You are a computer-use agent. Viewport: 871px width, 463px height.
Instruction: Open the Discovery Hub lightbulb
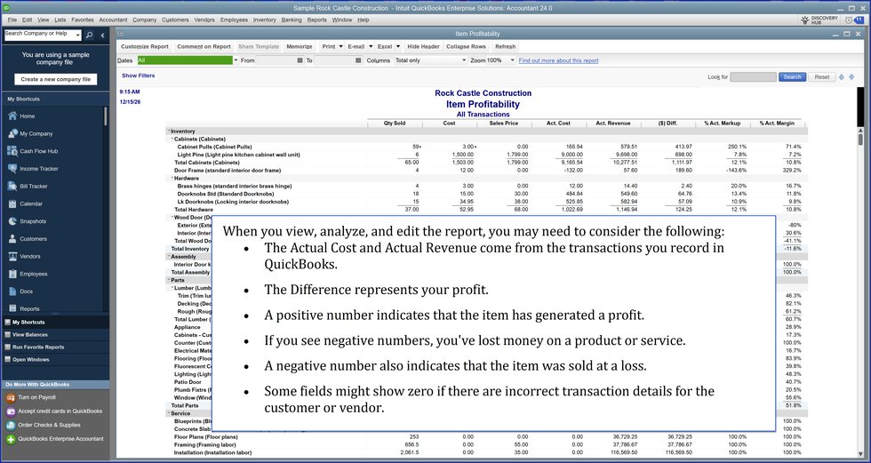click(x=804, y=19)
